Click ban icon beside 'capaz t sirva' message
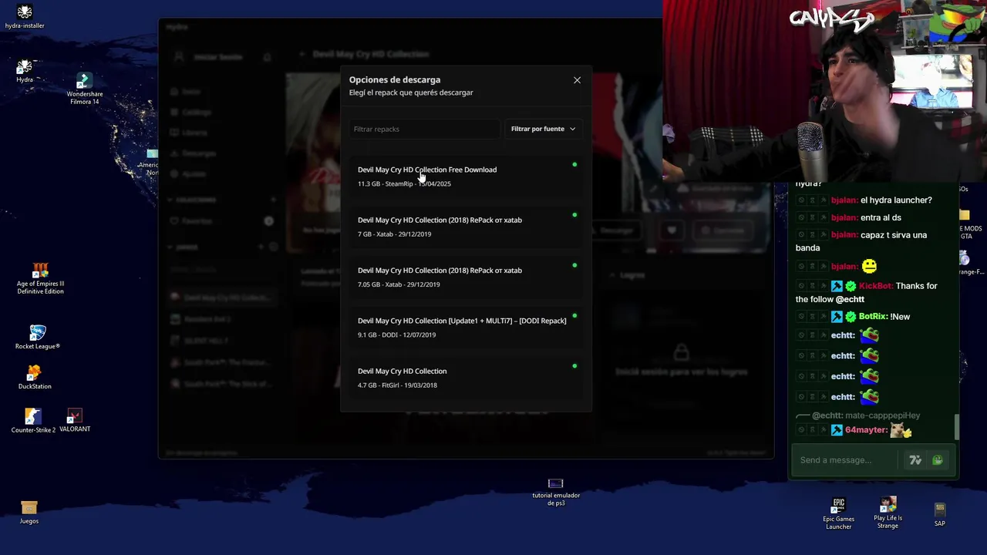 click(801, 235)
